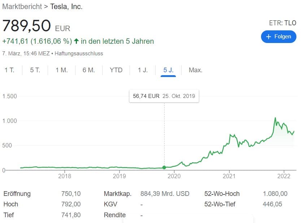Image resolution: width=304 pixels, height=223 pixels.
Task: Open the Haftungsausschluss disclaimer link
Action: (x=79, y=53)
